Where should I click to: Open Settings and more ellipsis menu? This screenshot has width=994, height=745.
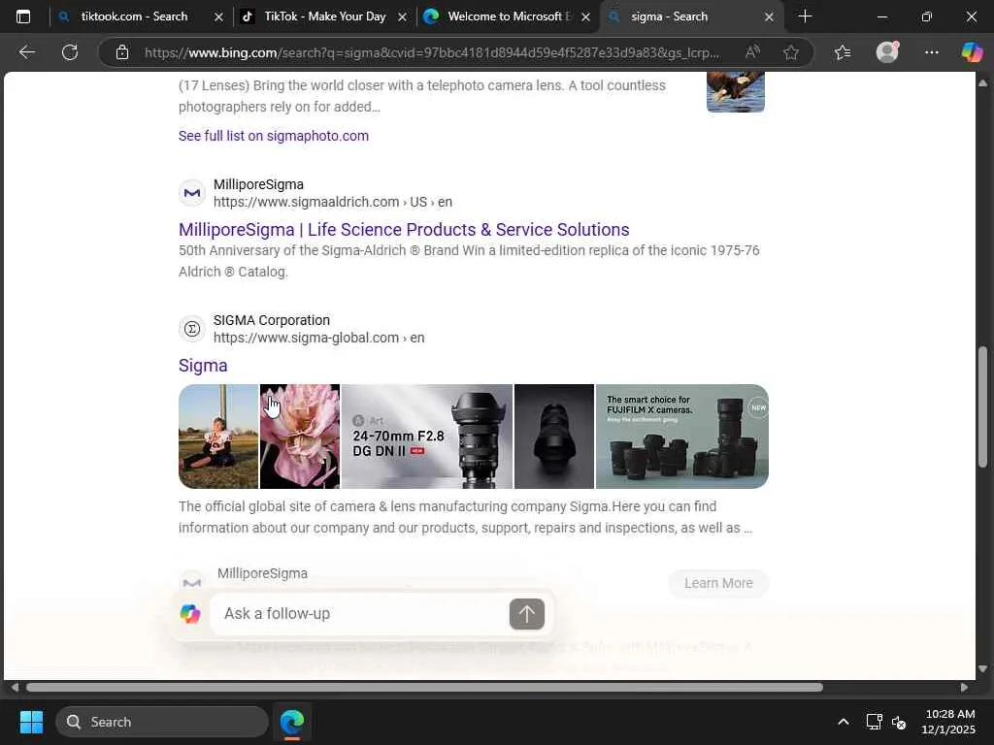click(x=931, y=52)
